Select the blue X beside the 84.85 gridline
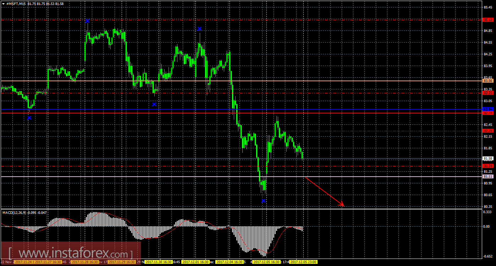This screenshot has width=496, height=266. coord(199,29)
